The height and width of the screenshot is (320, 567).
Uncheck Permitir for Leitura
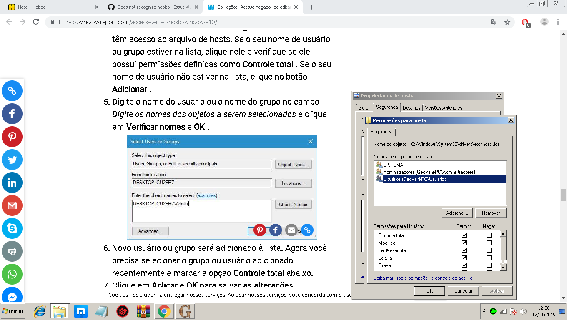pyautogui.click(x=464, y=257)
